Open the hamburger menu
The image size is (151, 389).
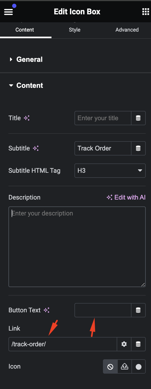click(8, 12)
